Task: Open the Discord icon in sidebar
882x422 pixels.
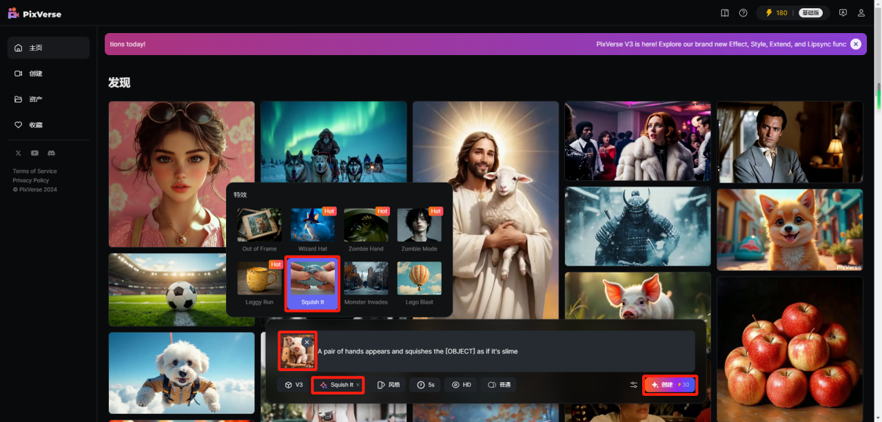Action: coord(51,153)
